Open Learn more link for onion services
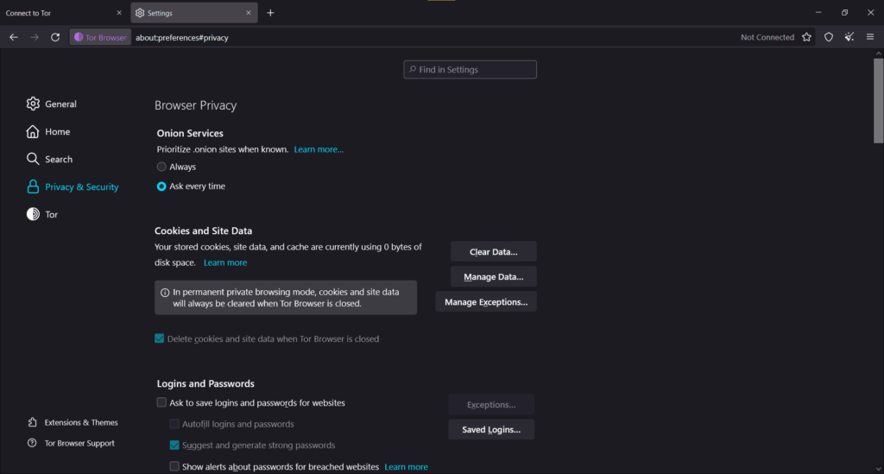 [x=319, y=149]
